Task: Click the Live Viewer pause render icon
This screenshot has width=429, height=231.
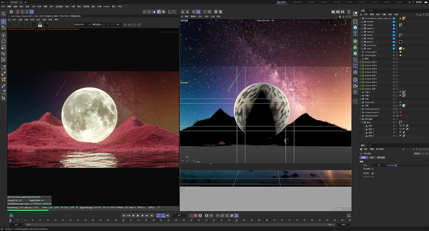Action: tap(22, 24)
